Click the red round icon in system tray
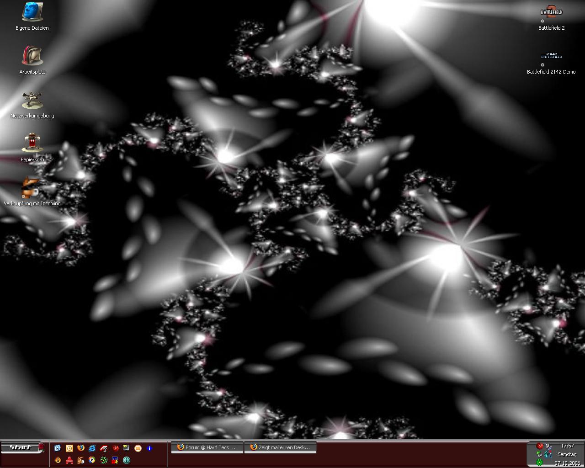Screen dimensions: 585x468 [x=540, y=446]
